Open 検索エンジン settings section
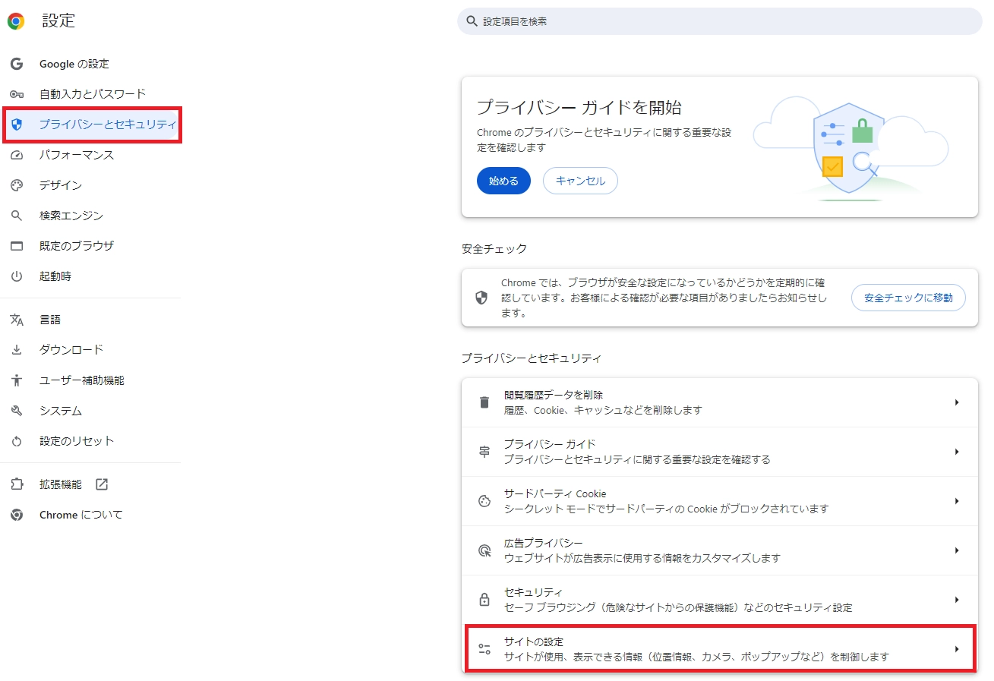This screenshot has width=994, height=681. (x=71, y=216)
